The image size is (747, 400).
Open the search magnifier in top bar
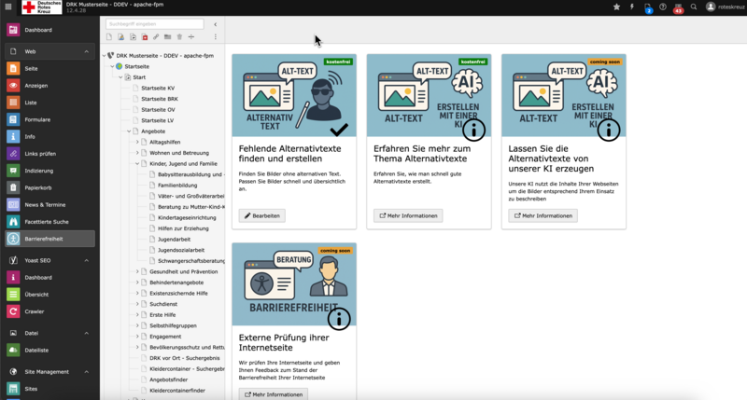tap(694, 7)
